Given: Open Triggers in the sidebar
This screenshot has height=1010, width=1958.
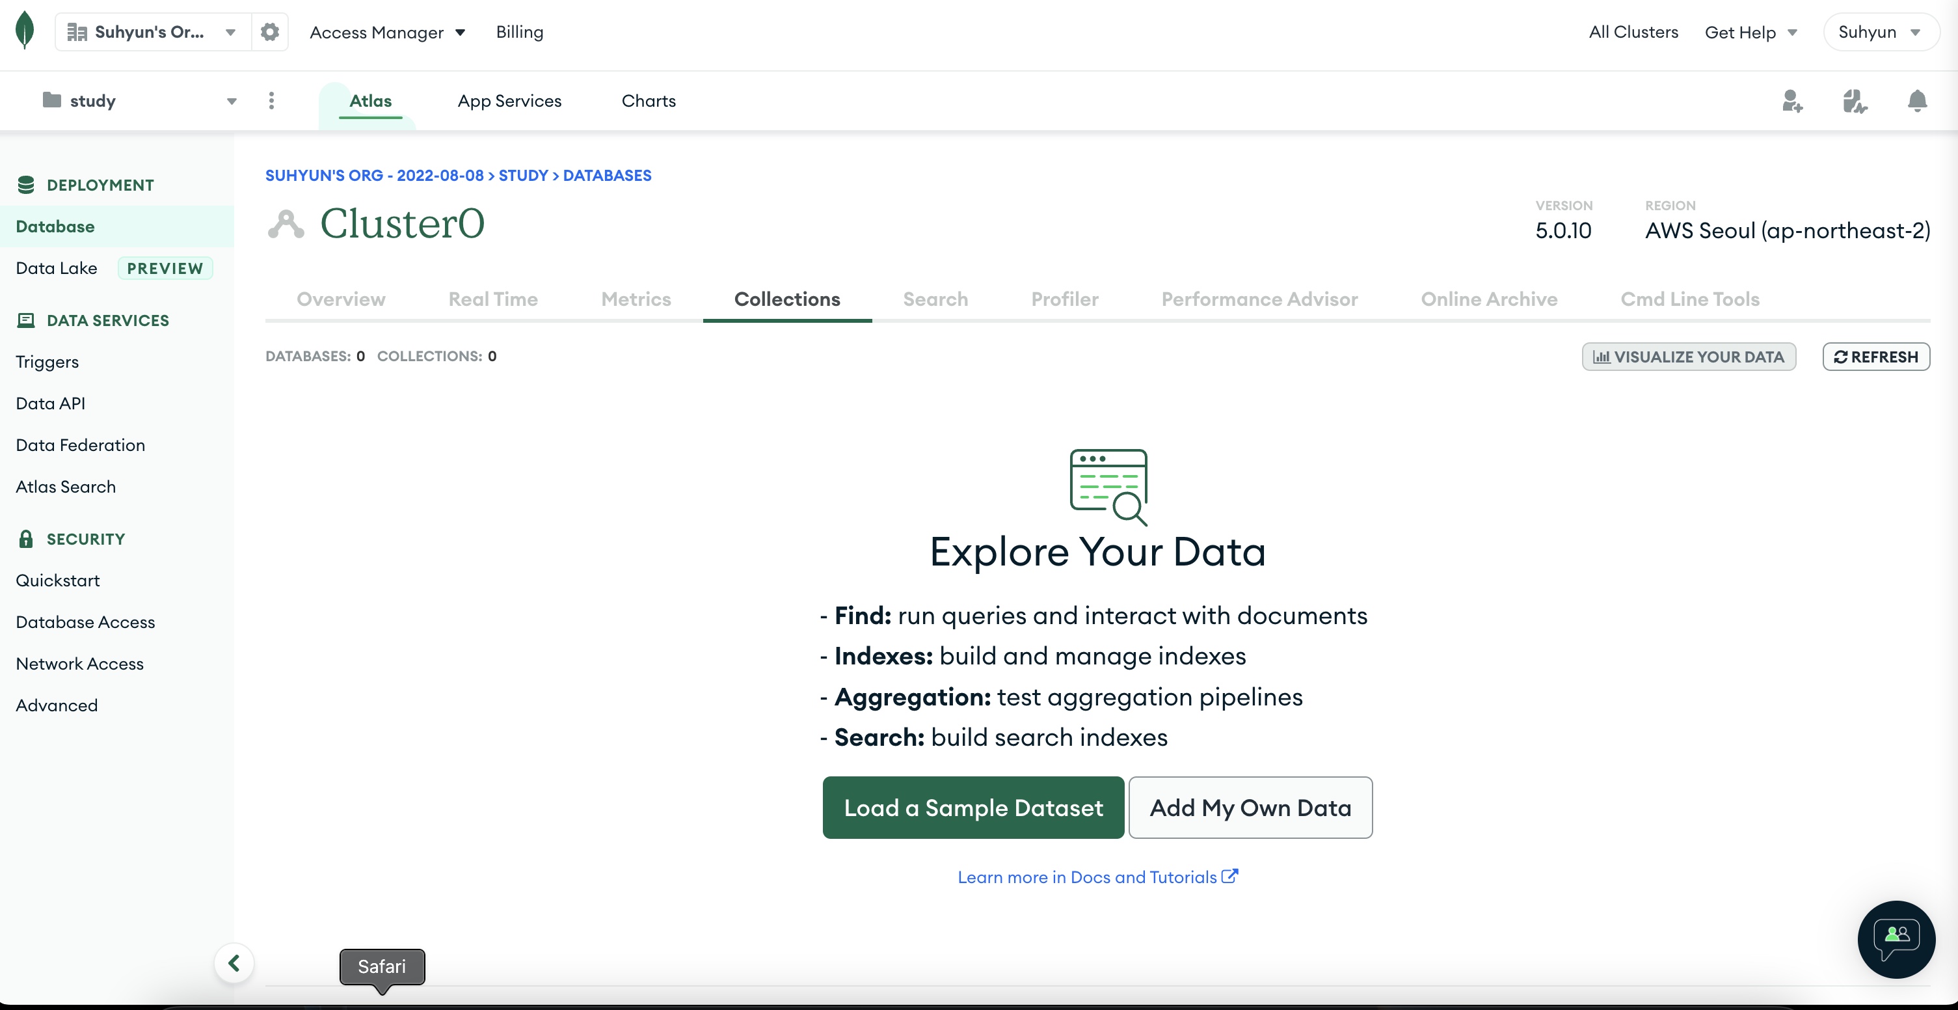Looking at the screenshot, I should pos(47,362).
